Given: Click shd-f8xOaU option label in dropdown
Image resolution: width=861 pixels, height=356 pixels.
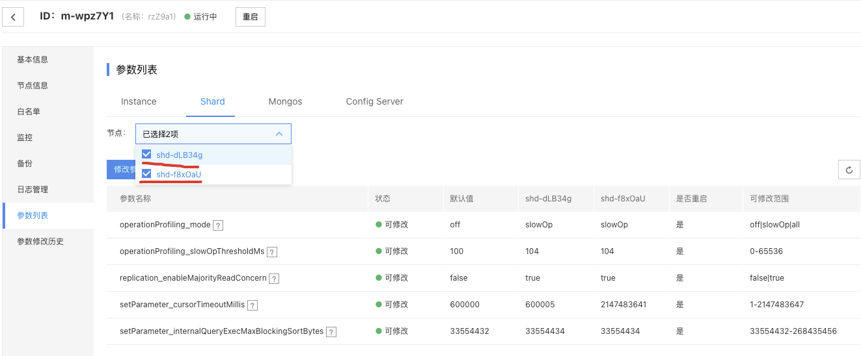Looking at the screenshot, I should click(179, 173).
